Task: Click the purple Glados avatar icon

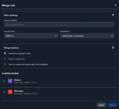Action: point(10,81)
